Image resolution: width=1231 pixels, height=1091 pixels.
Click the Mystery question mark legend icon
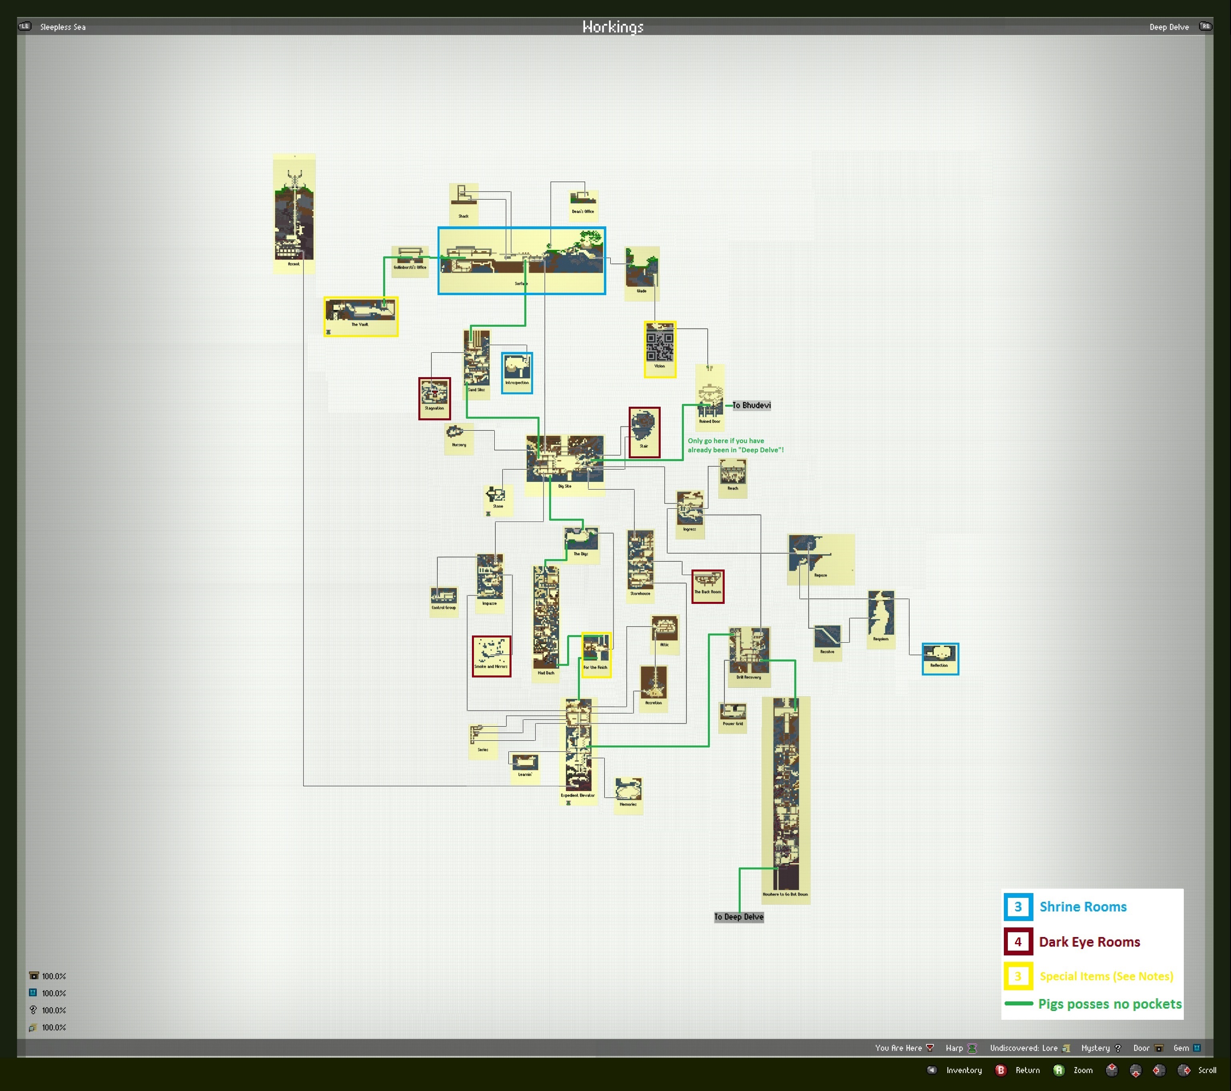(x=1118, y=1048)
